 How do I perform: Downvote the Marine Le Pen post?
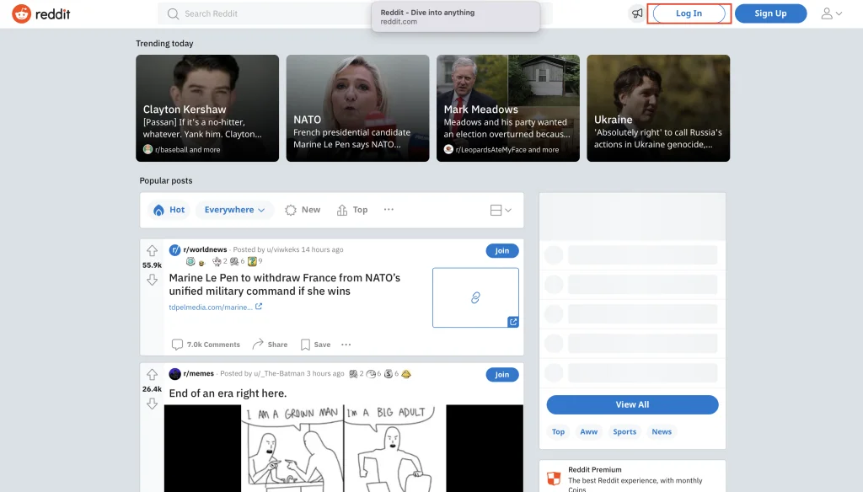[x=152, y=281]
